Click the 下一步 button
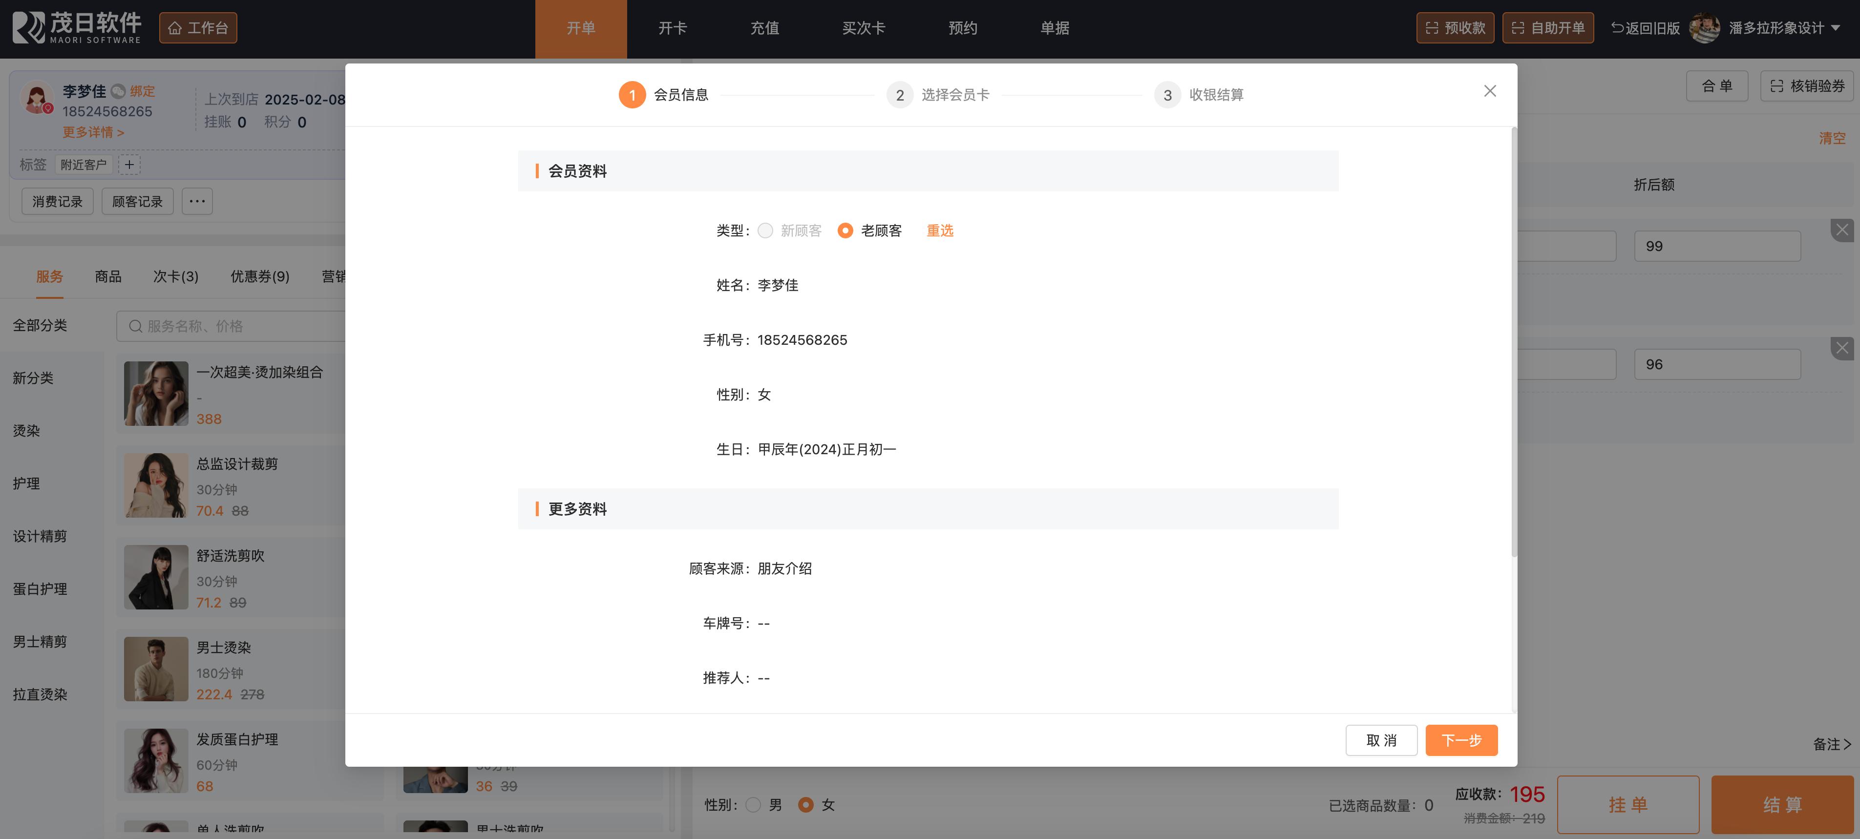The image size is (1860, 839). [x=1461, y=740]
